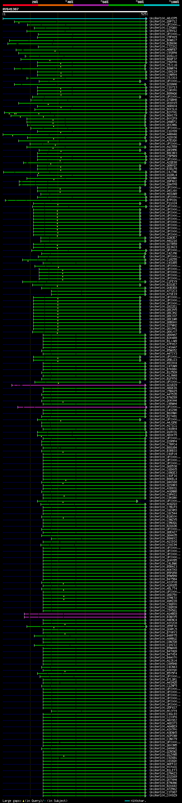The image size is (182, 803).
Task: Select hit label UniRef100_C4SAA7
Action: (x=163, y=347)
